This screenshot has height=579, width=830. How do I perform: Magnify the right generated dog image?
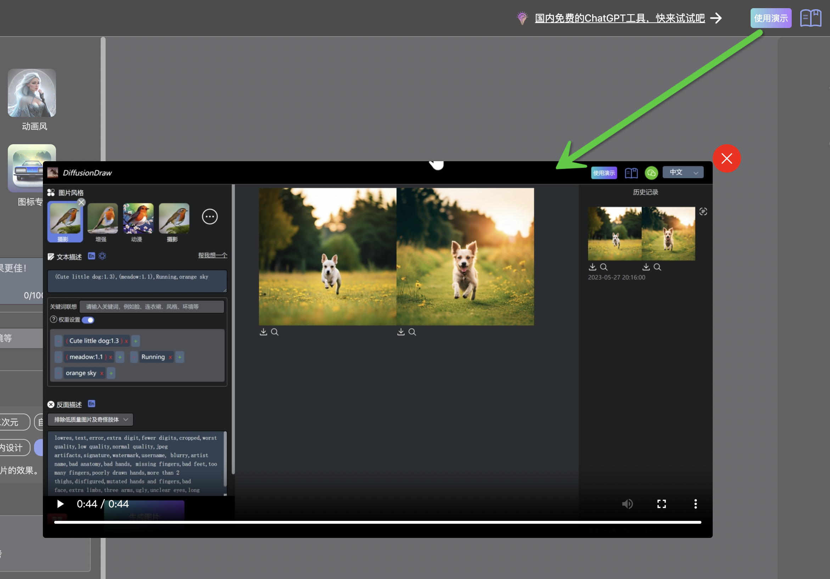pos(412,332)
